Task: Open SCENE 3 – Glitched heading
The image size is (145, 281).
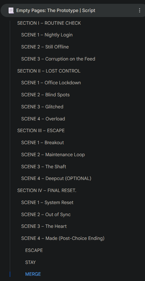Action: coord(42,107)
